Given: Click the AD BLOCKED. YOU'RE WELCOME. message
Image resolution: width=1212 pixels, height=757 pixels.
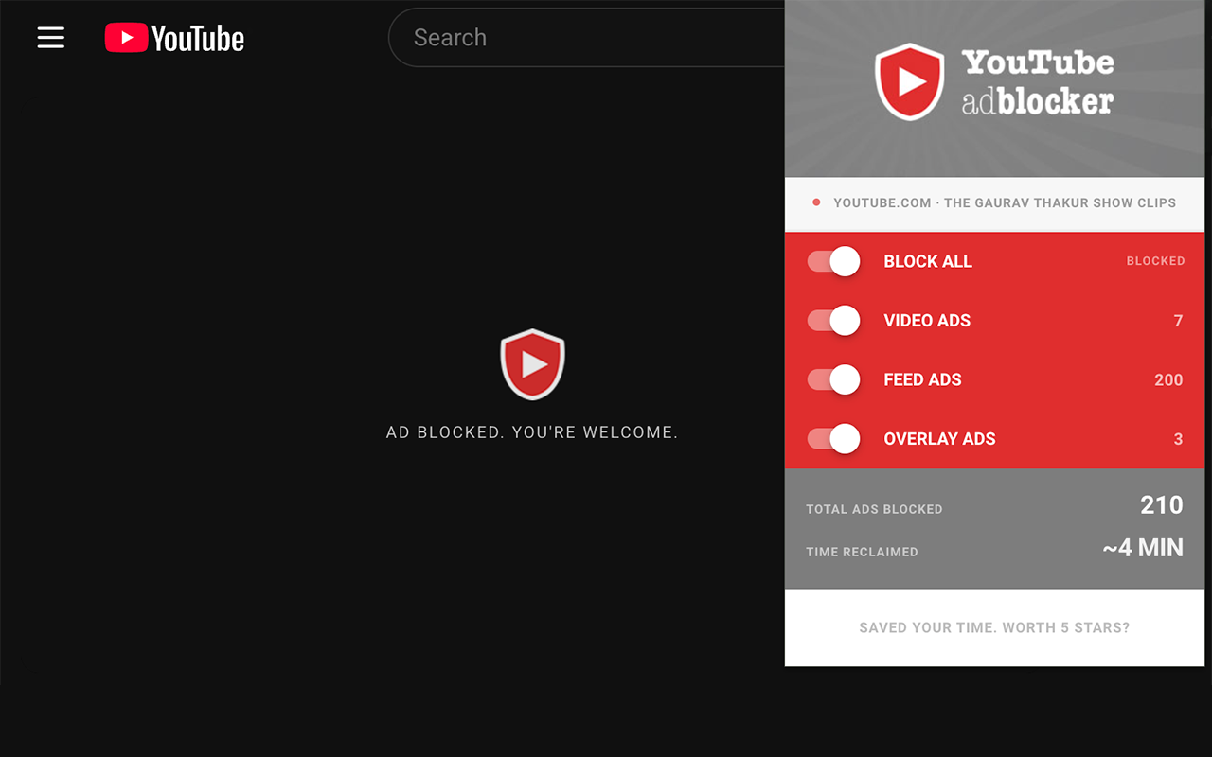Looking at the screenshot, I should point(532,432).
